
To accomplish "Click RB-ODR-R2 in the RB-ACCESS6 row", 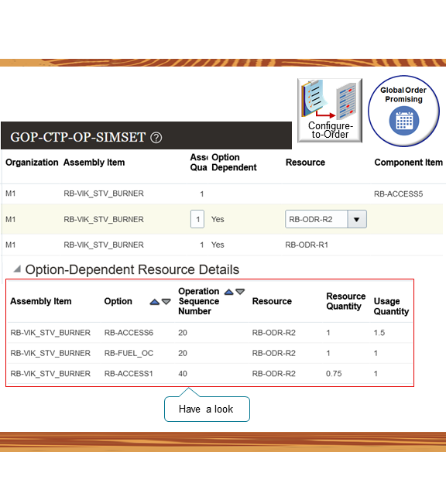I will [273, 333].
